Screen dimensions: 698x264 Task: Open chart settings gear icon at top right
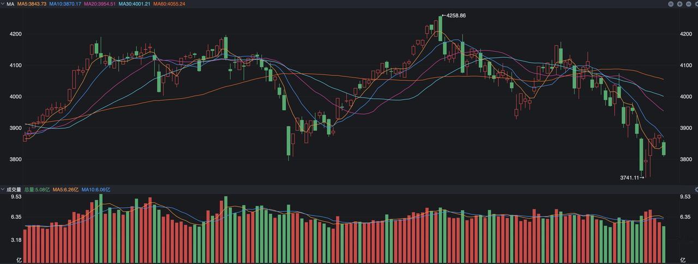coord(696,4)
